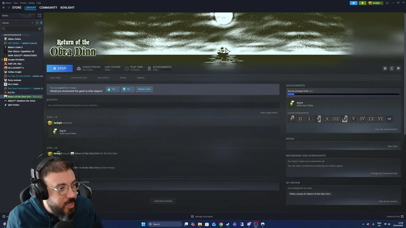This screenshot has height=228, width=406.
Task: Open the Guides link
Action: tap(123, 78)
